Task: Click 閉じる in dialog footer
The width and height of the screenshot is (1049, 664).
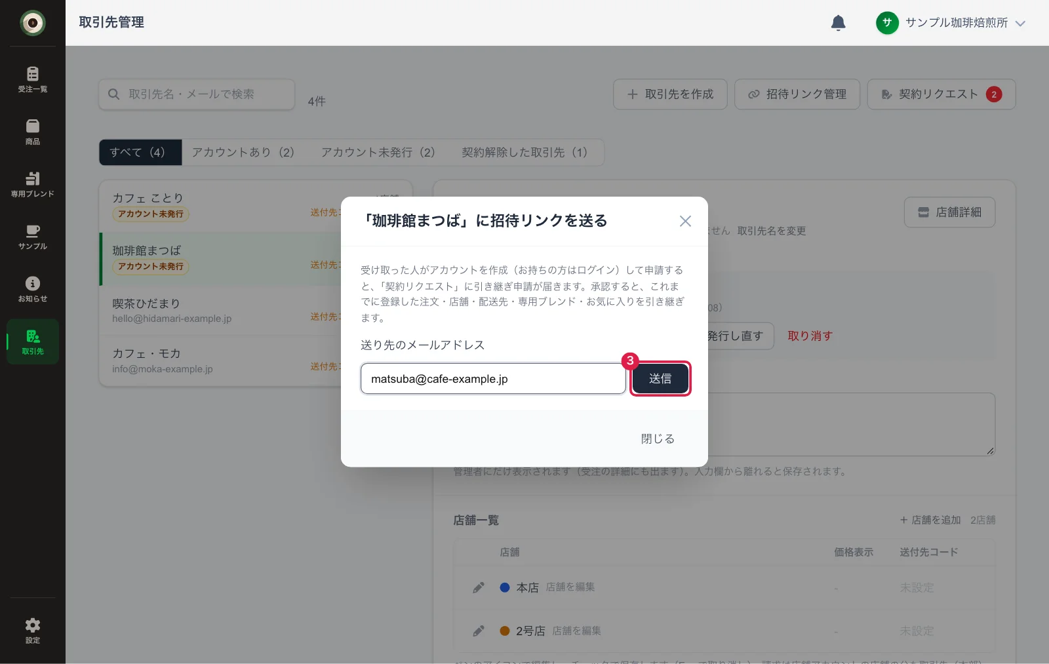Action: [658, 439]
